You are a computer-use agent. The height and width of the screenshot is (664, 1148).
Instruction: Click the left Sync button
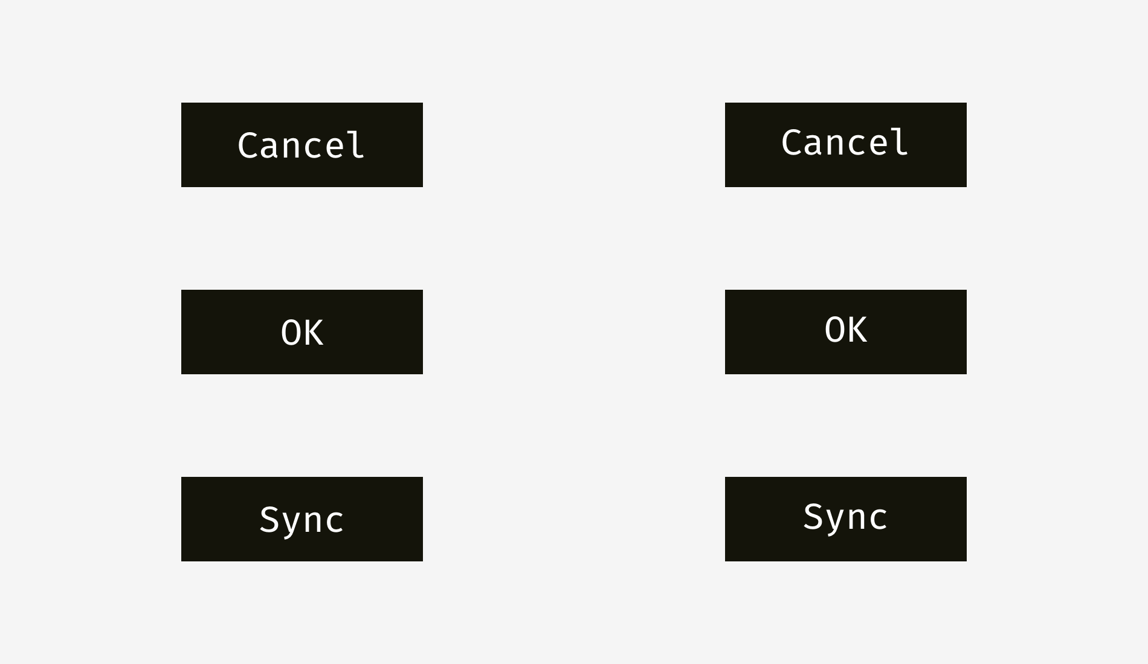(302, 519)
